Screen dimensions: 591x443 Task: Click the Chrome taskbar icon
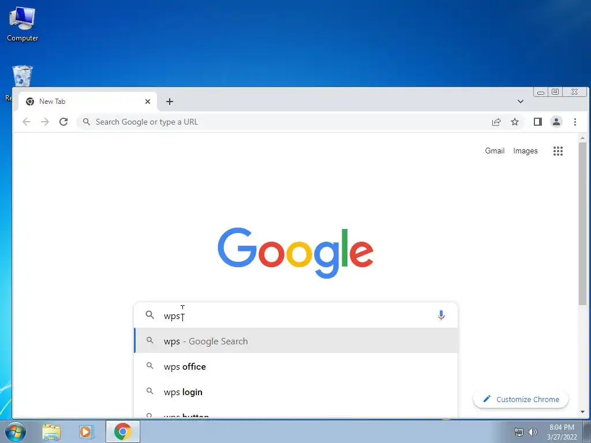123,431
